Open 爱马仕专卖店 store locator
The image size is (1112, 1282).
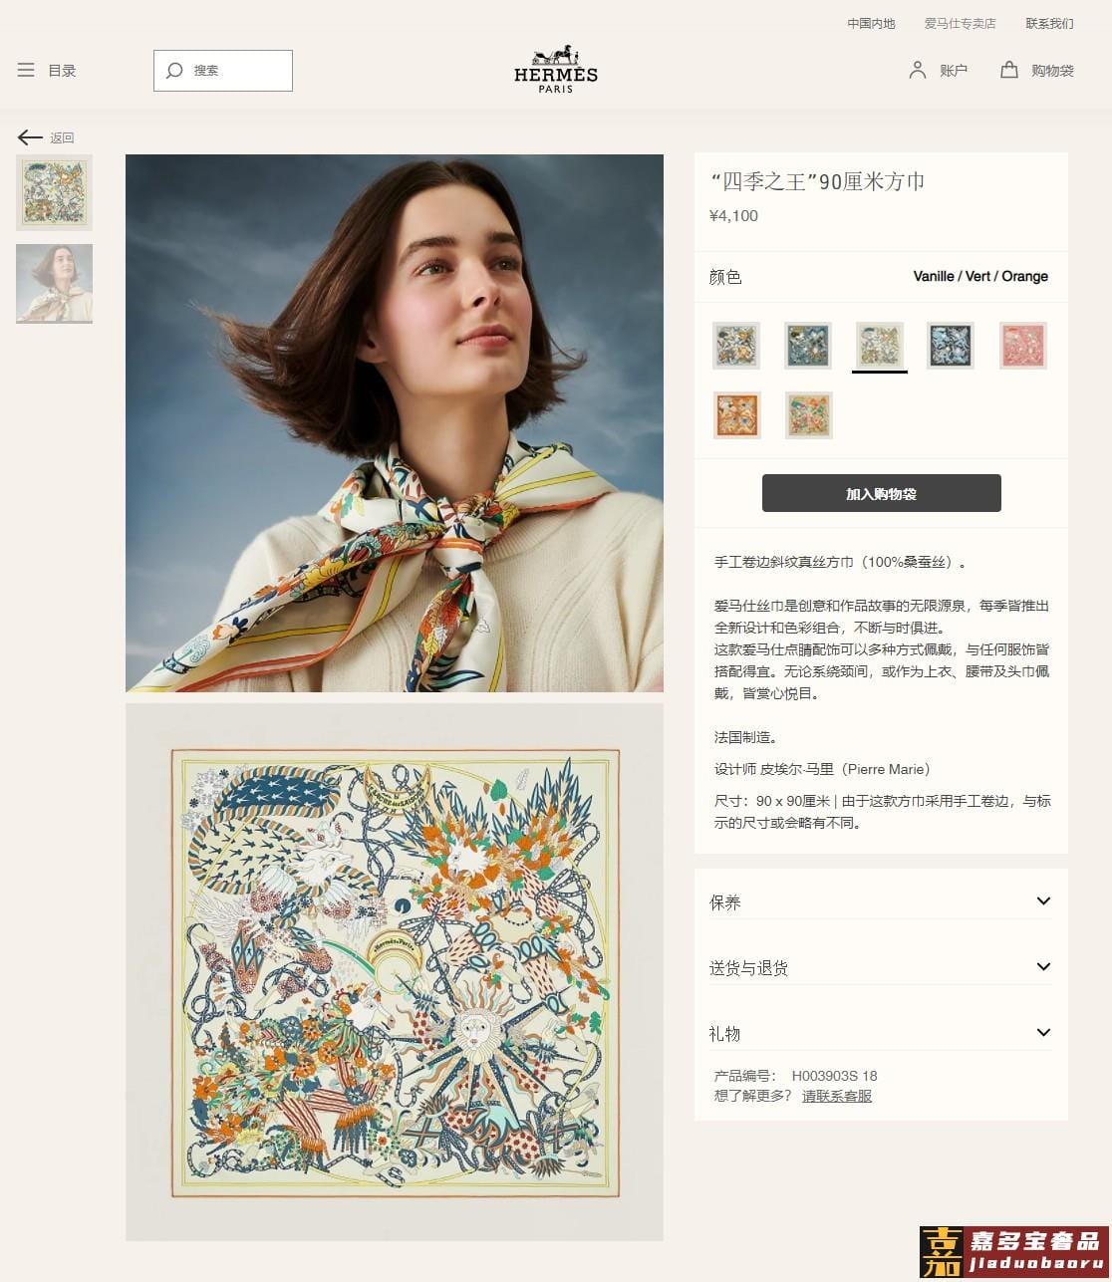(960, 23)
